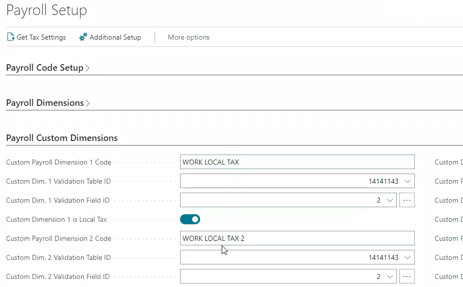Open the More options menu
Image resolution: width=463 pixels, height=287 pixels.
point(189,37)
